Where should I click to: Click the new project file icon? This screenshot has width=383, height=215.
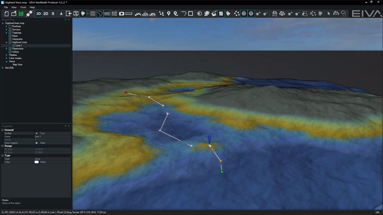(x=6, y=14)
